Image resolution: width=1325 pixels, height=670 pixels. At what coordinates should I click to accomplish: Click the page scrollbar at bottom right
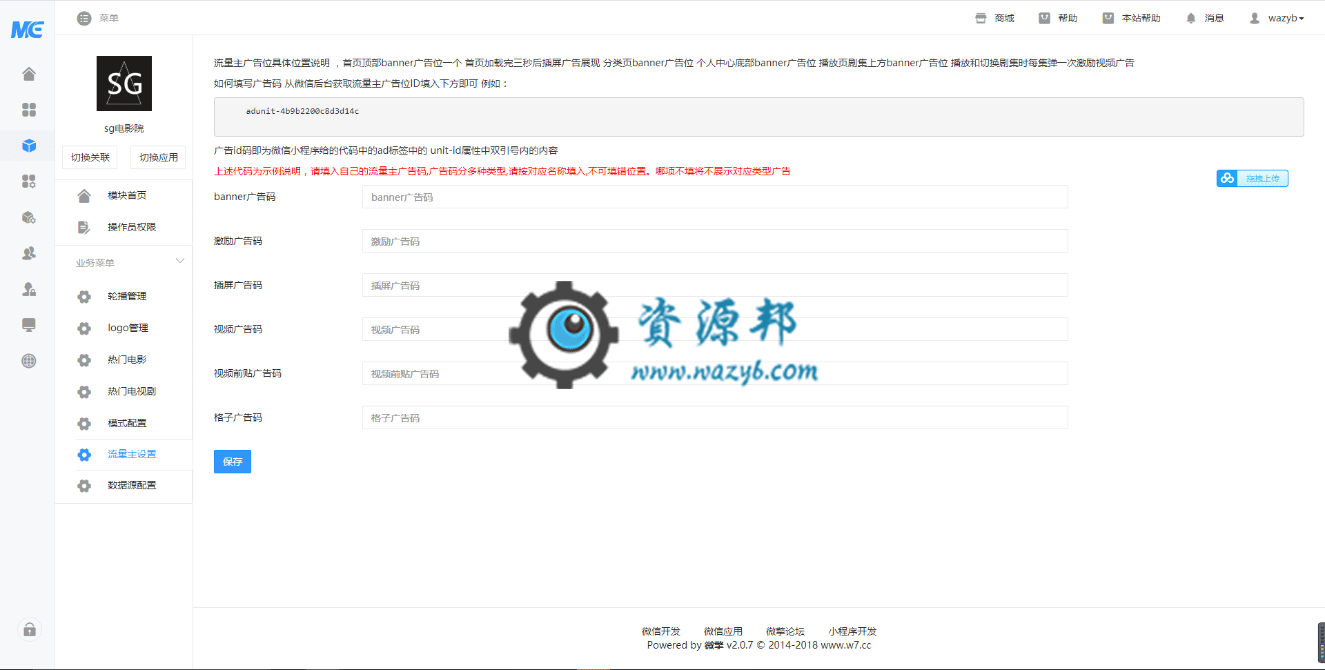(1321, 642)
